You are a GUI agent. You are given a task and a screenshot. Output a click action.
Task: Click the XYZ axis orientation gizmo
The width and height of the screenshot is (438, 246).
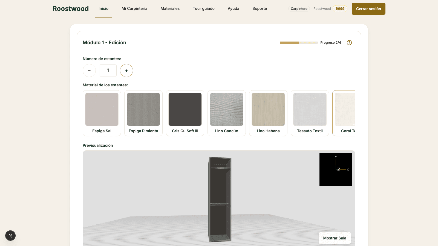[336, 170]
